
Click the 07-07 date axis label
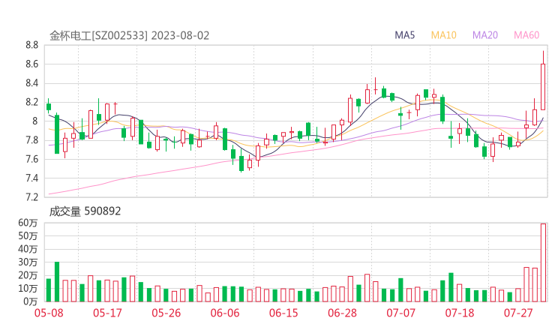pyautogui.click(x=400, y=313)
